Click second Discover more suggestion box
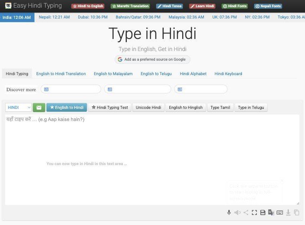The image size is (305, 225). tap(138, 89)
